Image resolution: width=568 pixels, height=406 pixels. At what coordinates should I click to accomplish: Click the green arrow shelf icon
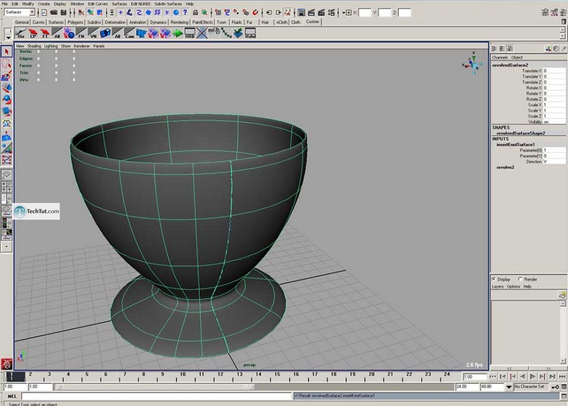178,33
